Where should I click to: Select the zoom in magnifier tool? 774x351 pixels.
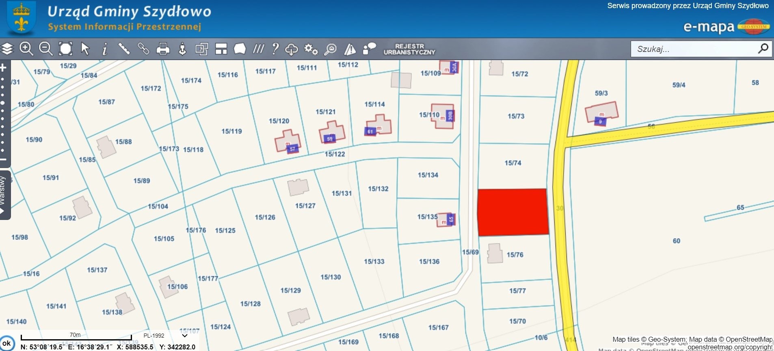26,49
